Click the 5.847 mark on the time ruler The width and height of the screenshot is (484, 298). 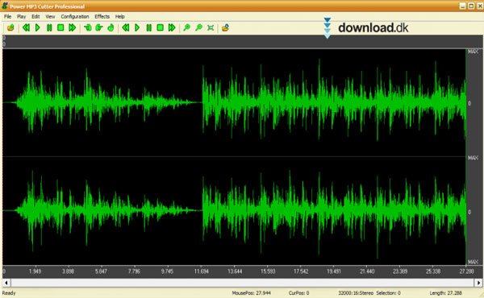click(x=101, y=271)
